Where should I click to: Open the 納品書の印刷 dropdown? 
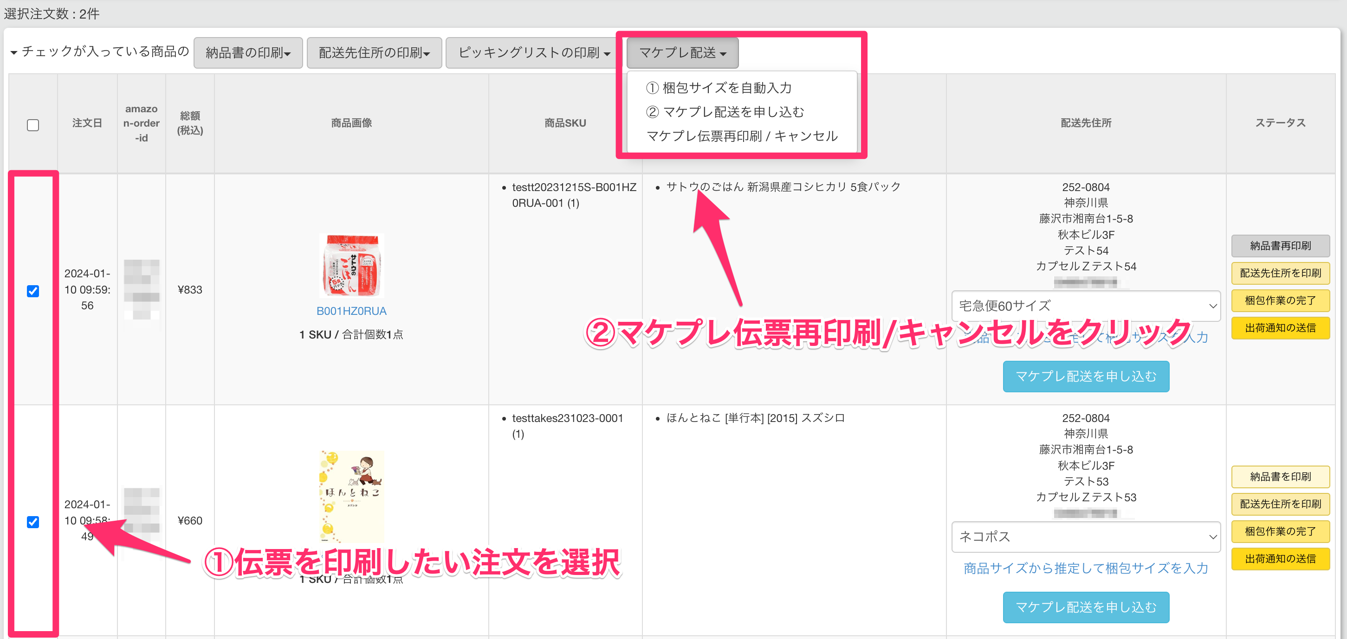click(248, 52)
